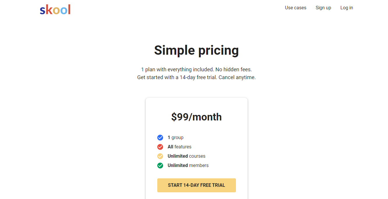Click the red checkmark beside All features

coord(160,147)
